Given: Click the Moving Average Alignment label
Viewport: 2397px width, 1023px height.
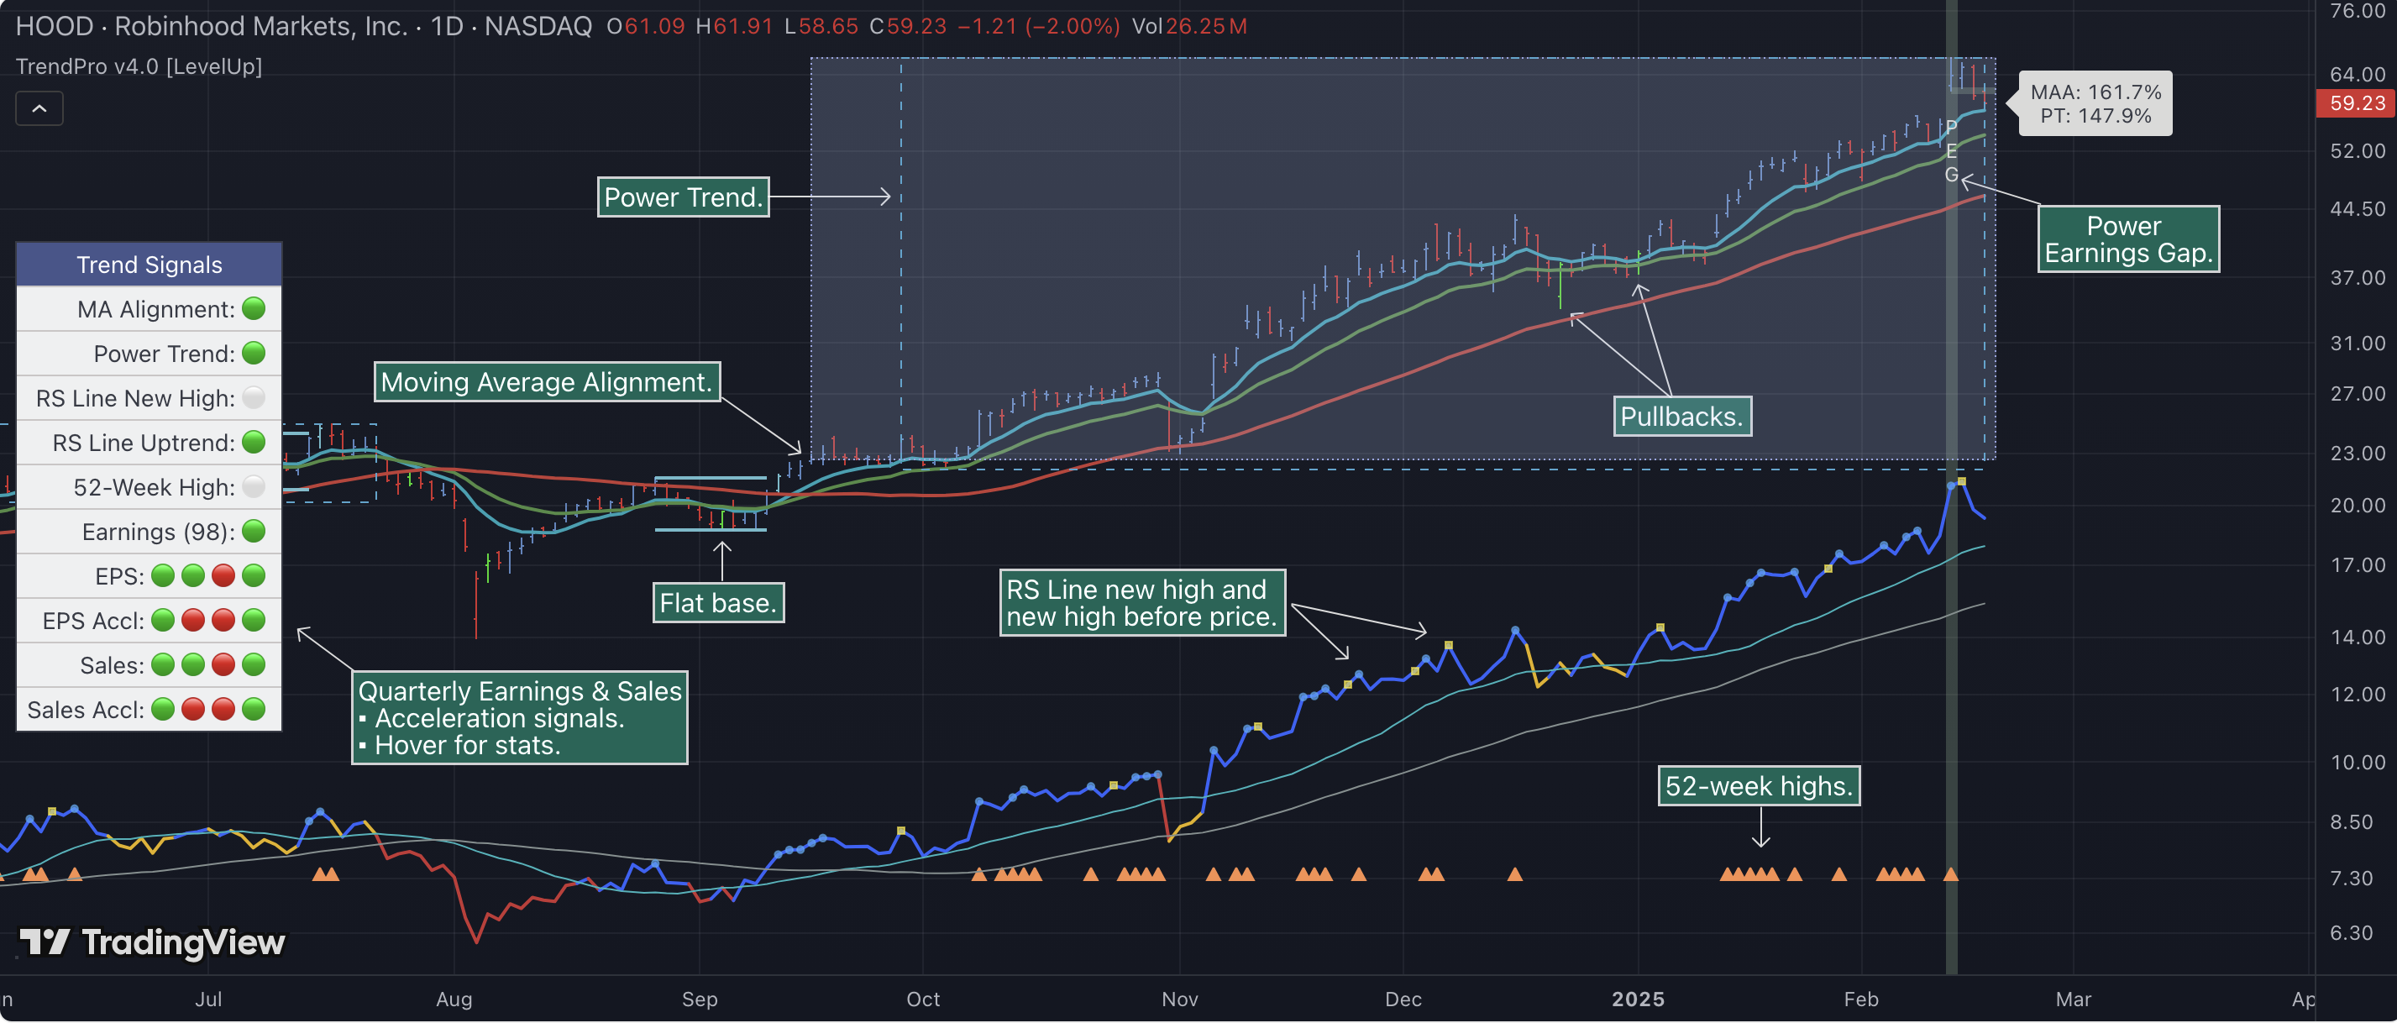Looking at the screenshot, I should [x=547, y=383].
